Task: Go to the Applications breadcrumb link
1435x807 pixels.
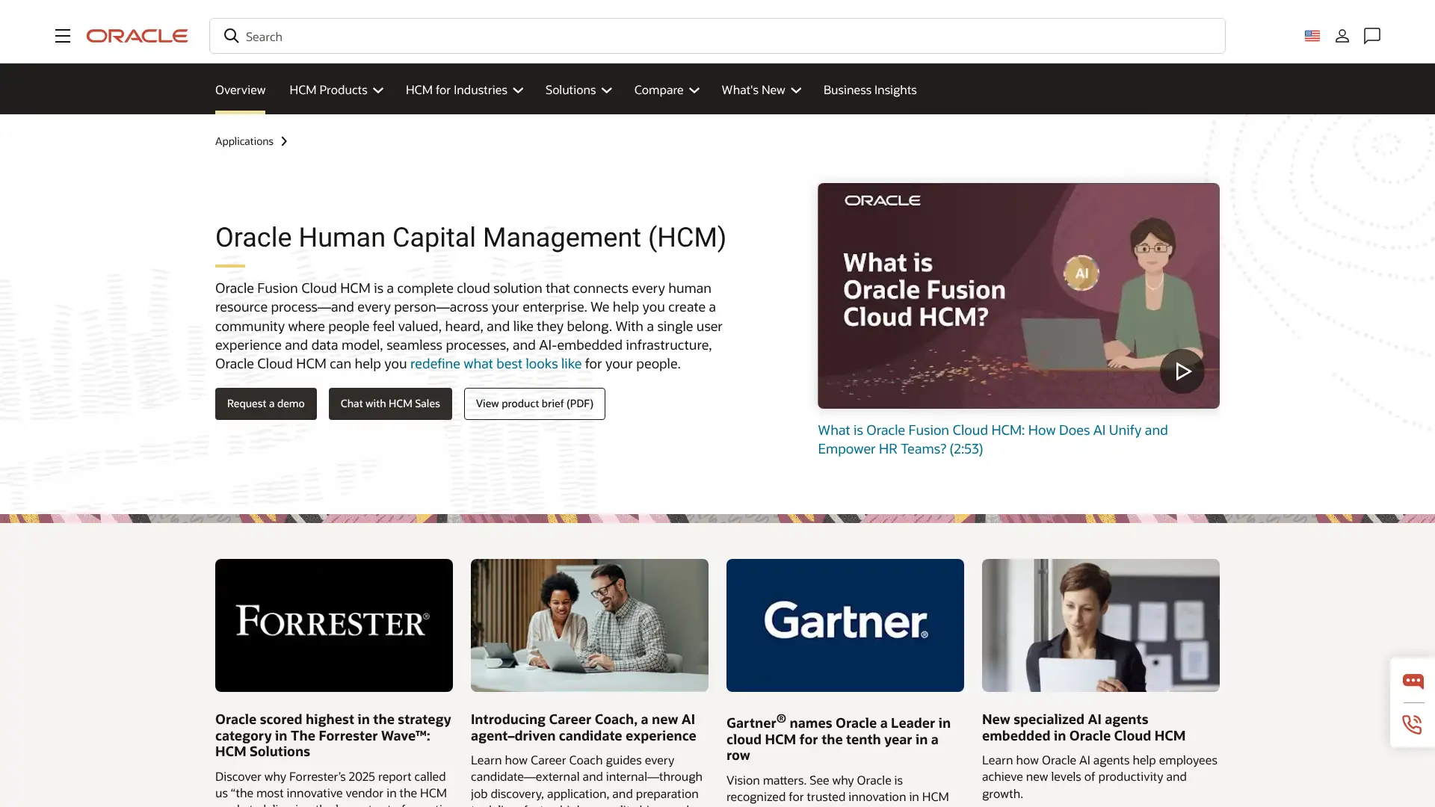Action: point(244,141)
